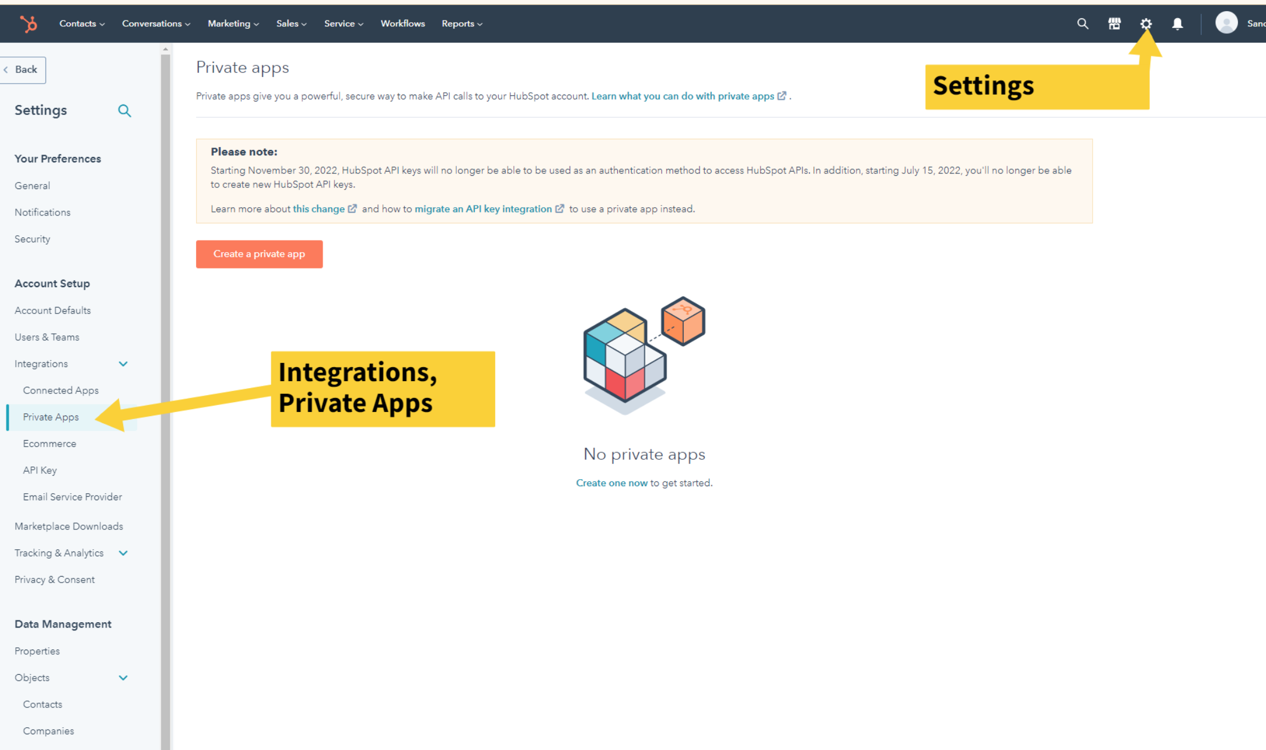Click the user account avatar
The width and height of the screenshot is (1266, 750).
1226,23
